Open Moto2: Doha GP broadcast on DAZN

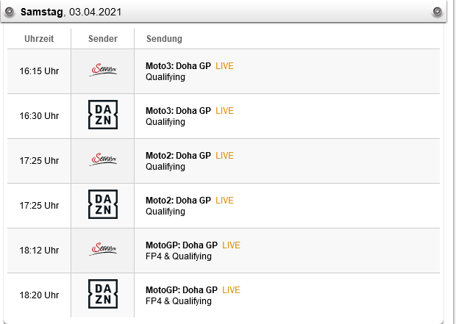[x=178, y=201]
